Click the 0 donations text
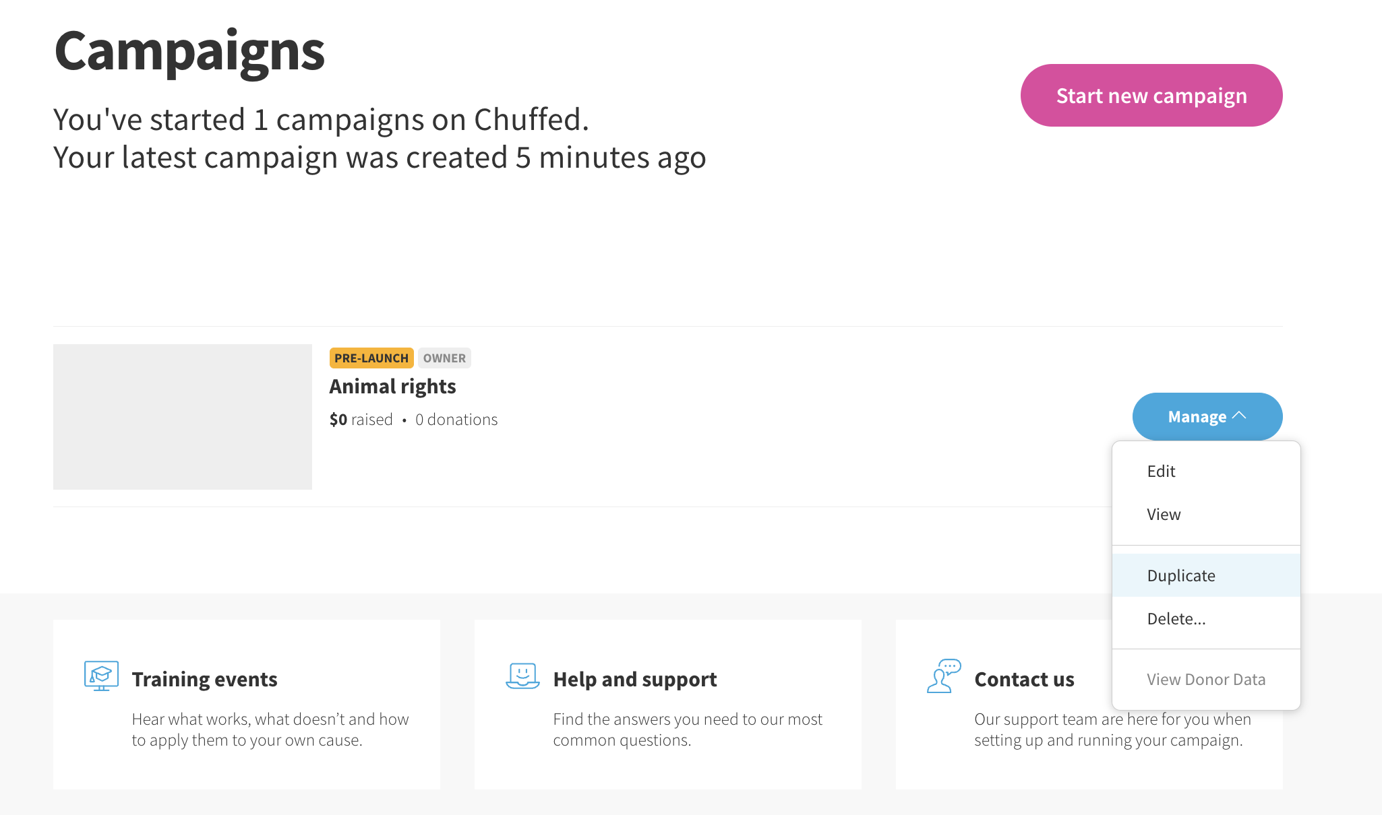The height and width of the screenshot is (815, 1382). click(456, 420)
